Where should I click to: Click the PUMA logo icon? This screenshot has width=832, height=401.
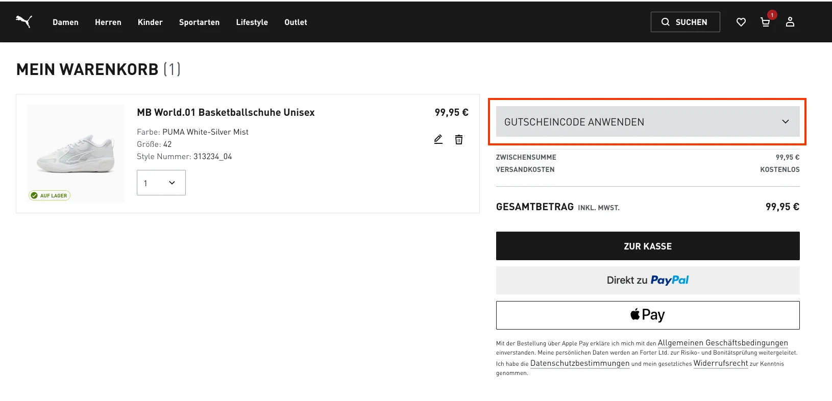click(x=23, y=21)
